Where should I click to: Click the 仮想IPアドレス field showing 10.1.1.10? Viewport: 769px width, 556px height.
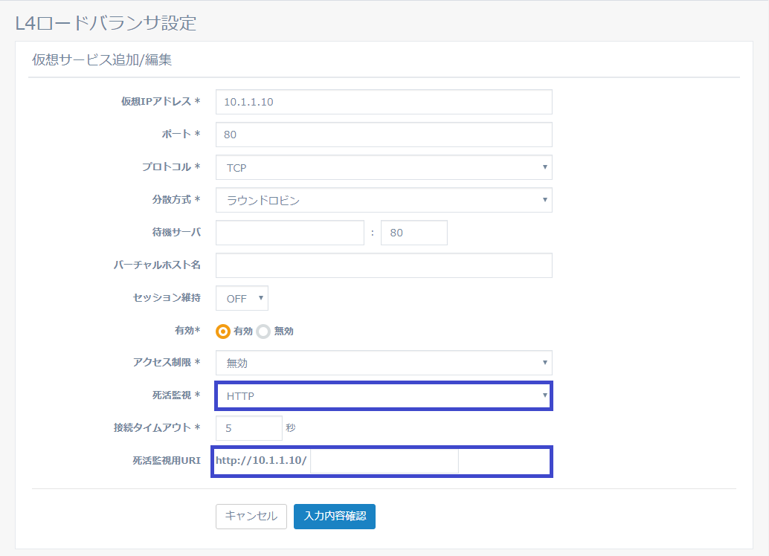point(383,102)
